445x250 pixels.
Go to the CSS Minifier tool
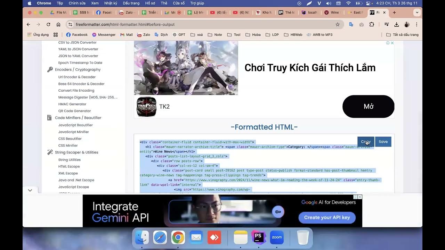[68, 145]
